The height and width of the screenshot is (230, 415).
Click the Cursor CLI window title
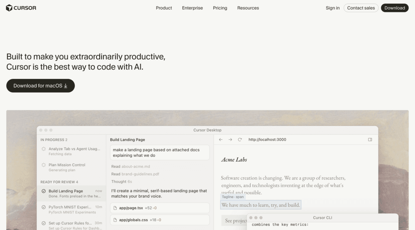pos(322,218)
